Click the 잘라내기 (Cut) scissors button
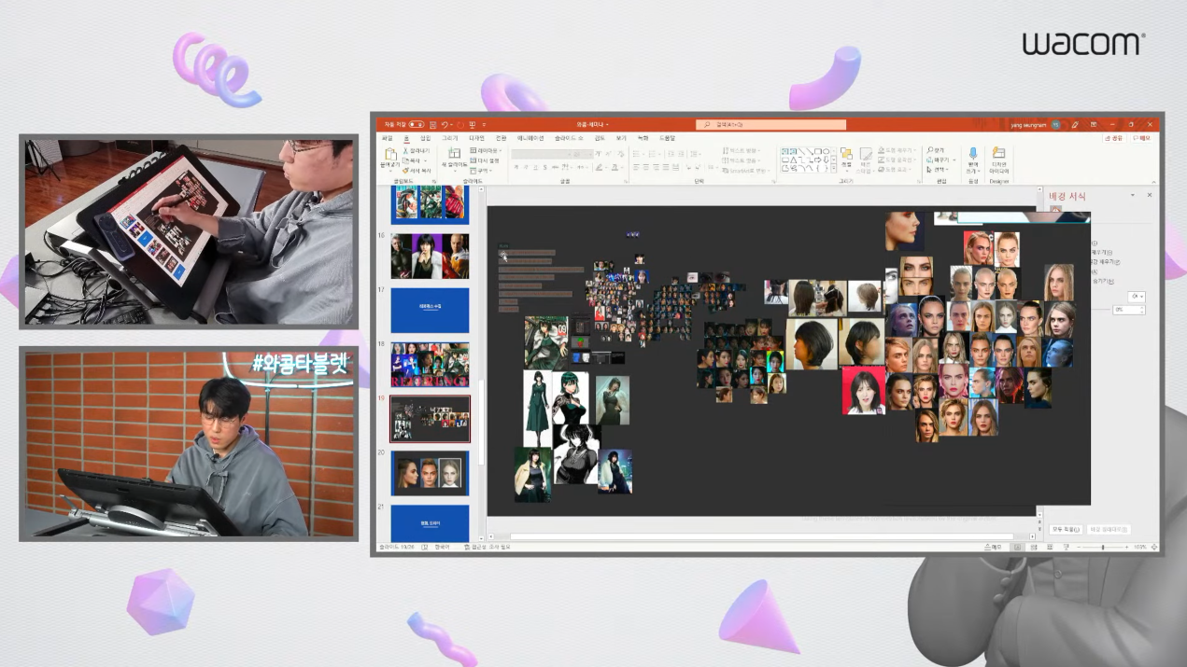Viewport: 1187px width, 667px height. 416,150
